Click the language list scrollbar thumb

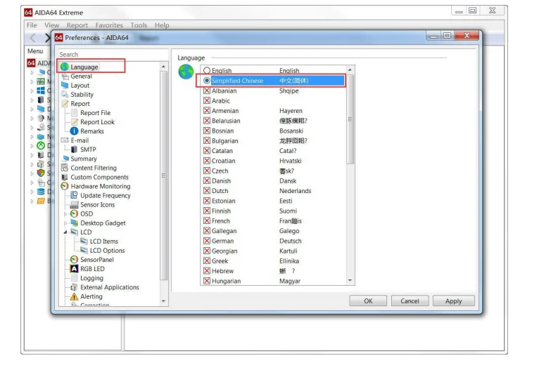coord(350,119)
